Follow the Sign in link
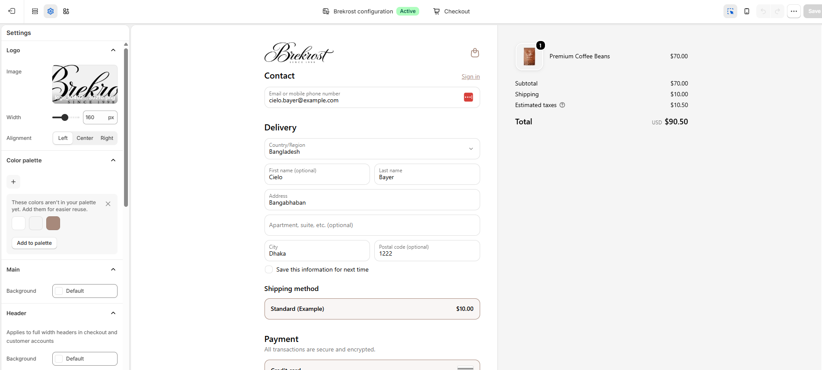Screen dimensions: 822x370 (x=471, y=76)
